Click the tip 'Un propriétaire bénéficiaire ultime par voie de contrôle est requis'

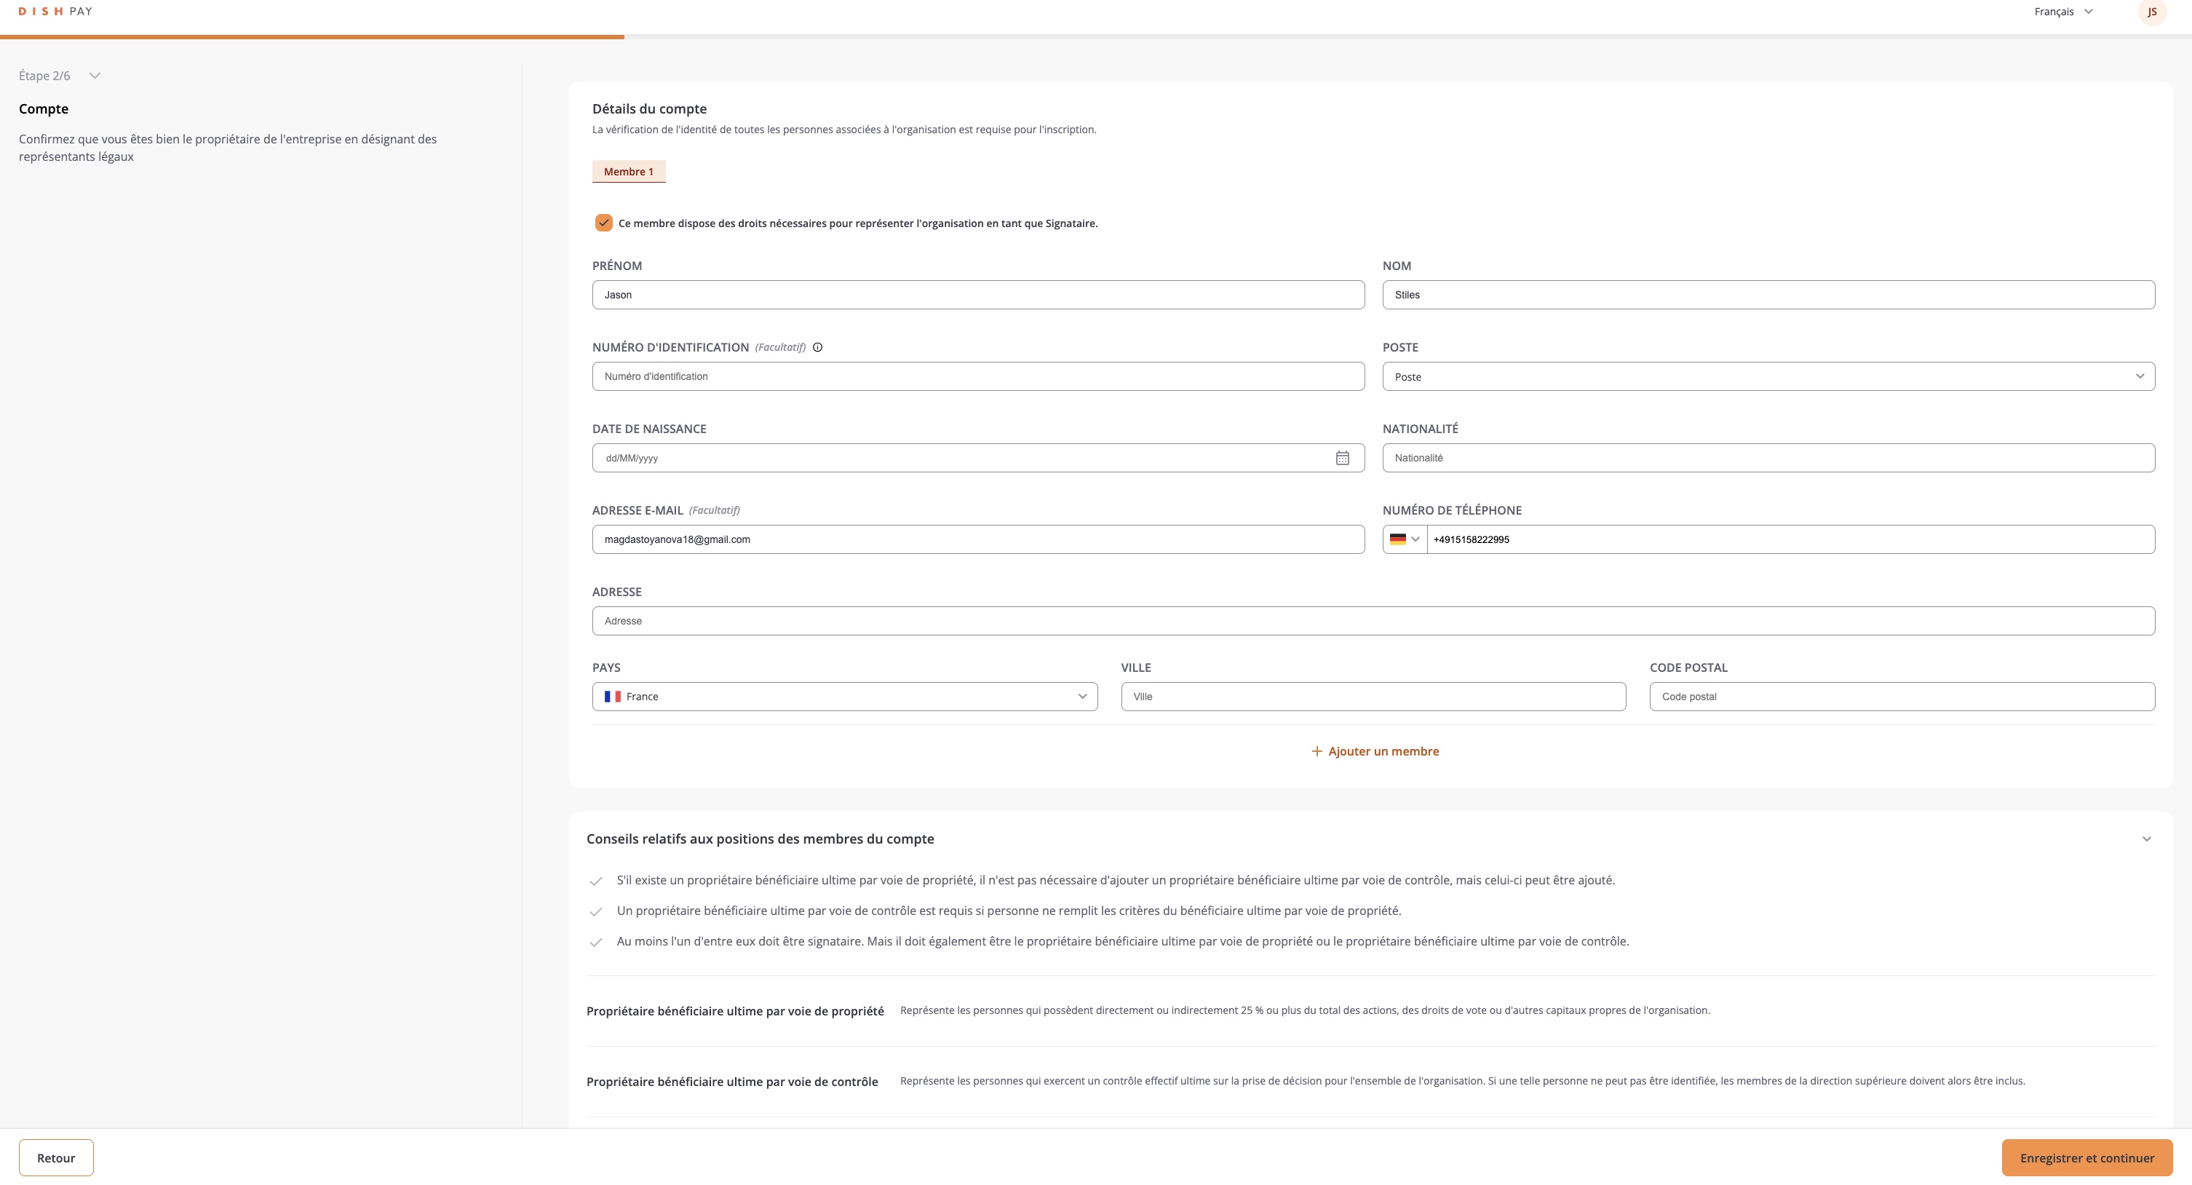(1009, 911)
